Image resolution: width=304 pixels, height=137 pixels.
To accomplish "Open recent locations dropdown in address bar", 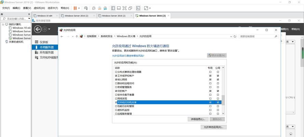I will (x=73, y=36).
